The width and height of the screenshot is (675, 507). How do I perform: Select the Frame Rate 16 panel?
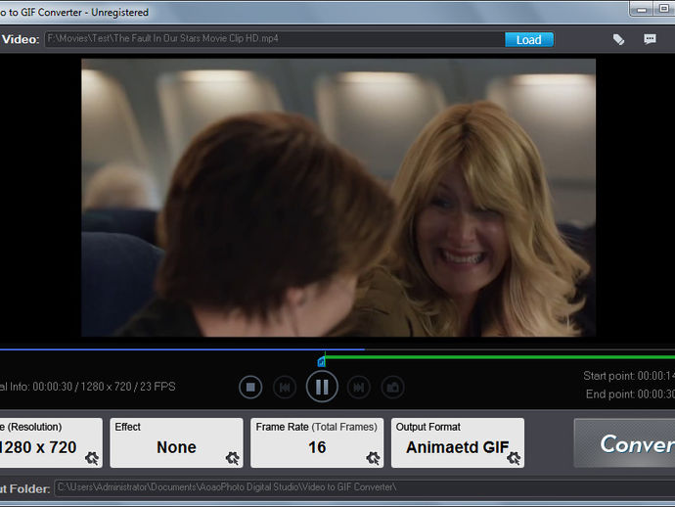coord(317,442)
